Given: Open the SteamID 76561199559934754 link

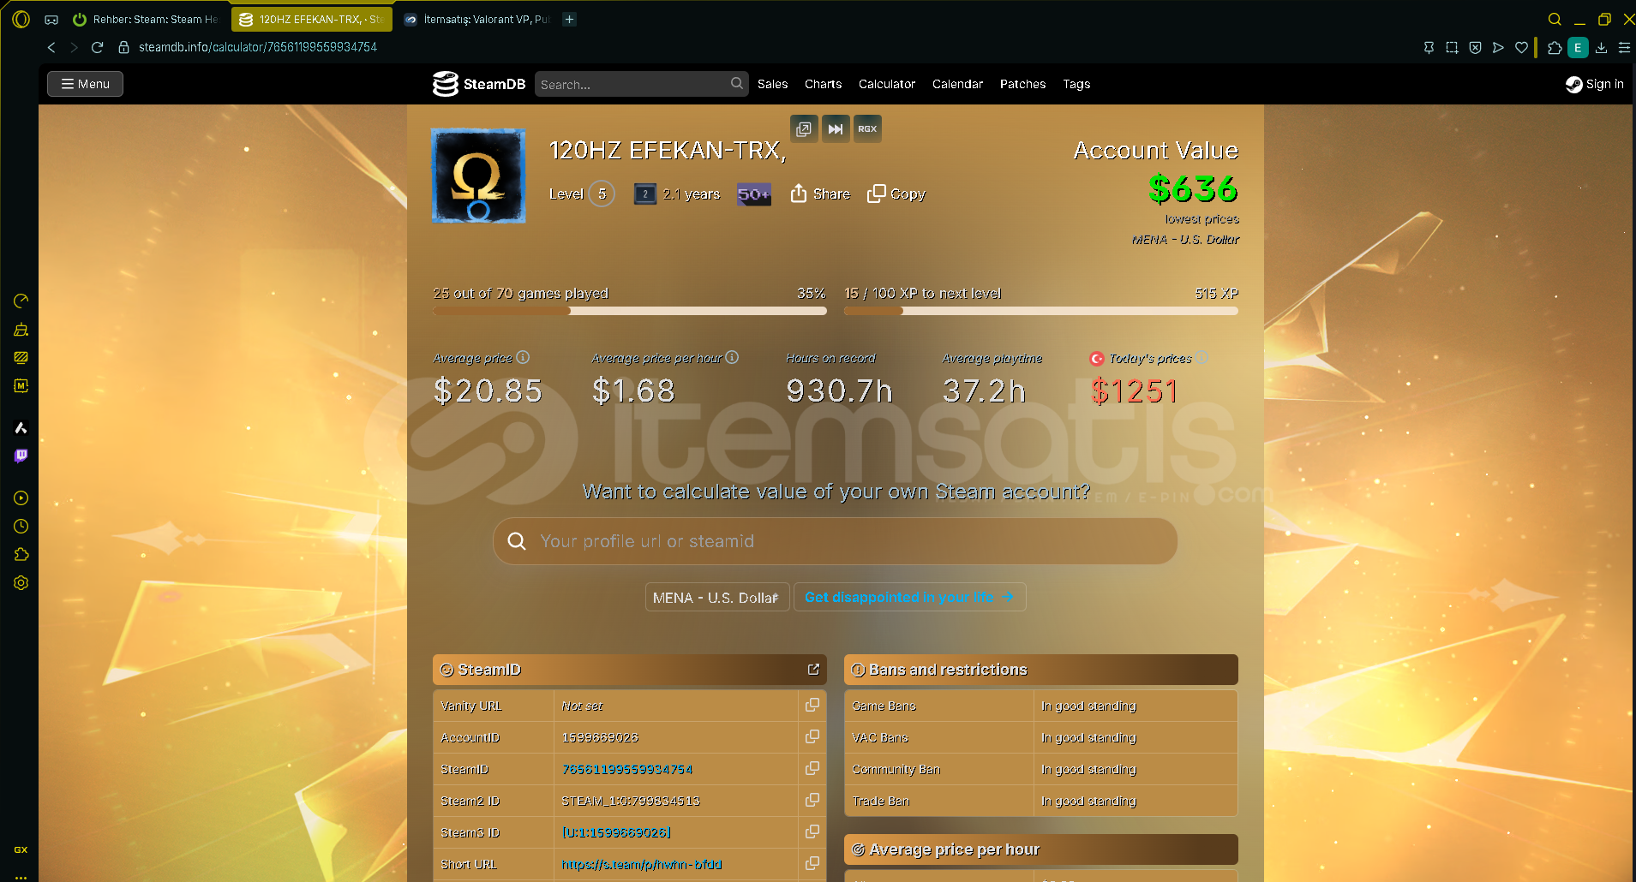Looking at the screenshot, I should pyautogui.click(x=626, y=769).
